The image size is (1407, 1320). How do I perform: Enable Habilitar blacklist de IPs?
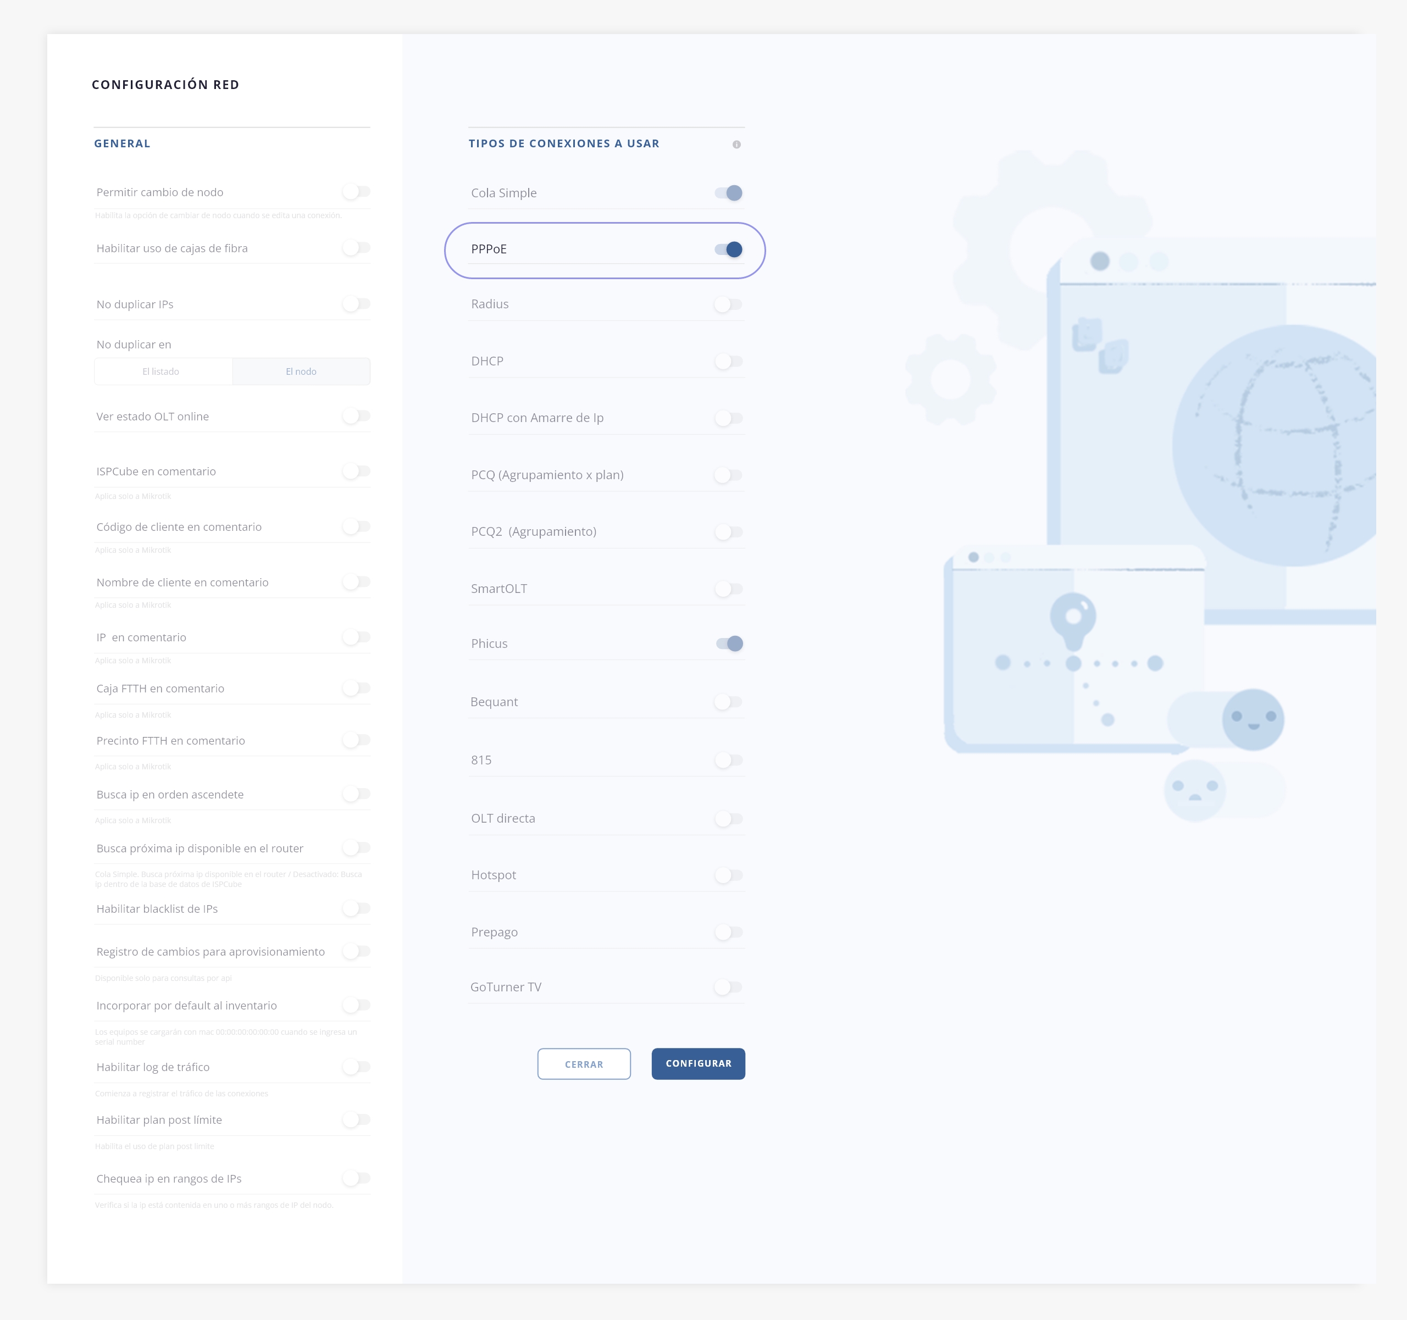coord(356,909)
